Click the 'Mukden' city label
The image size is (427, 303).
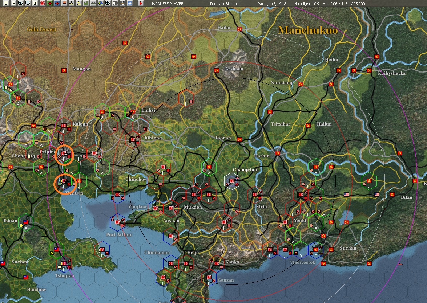[x=193, y=207]
